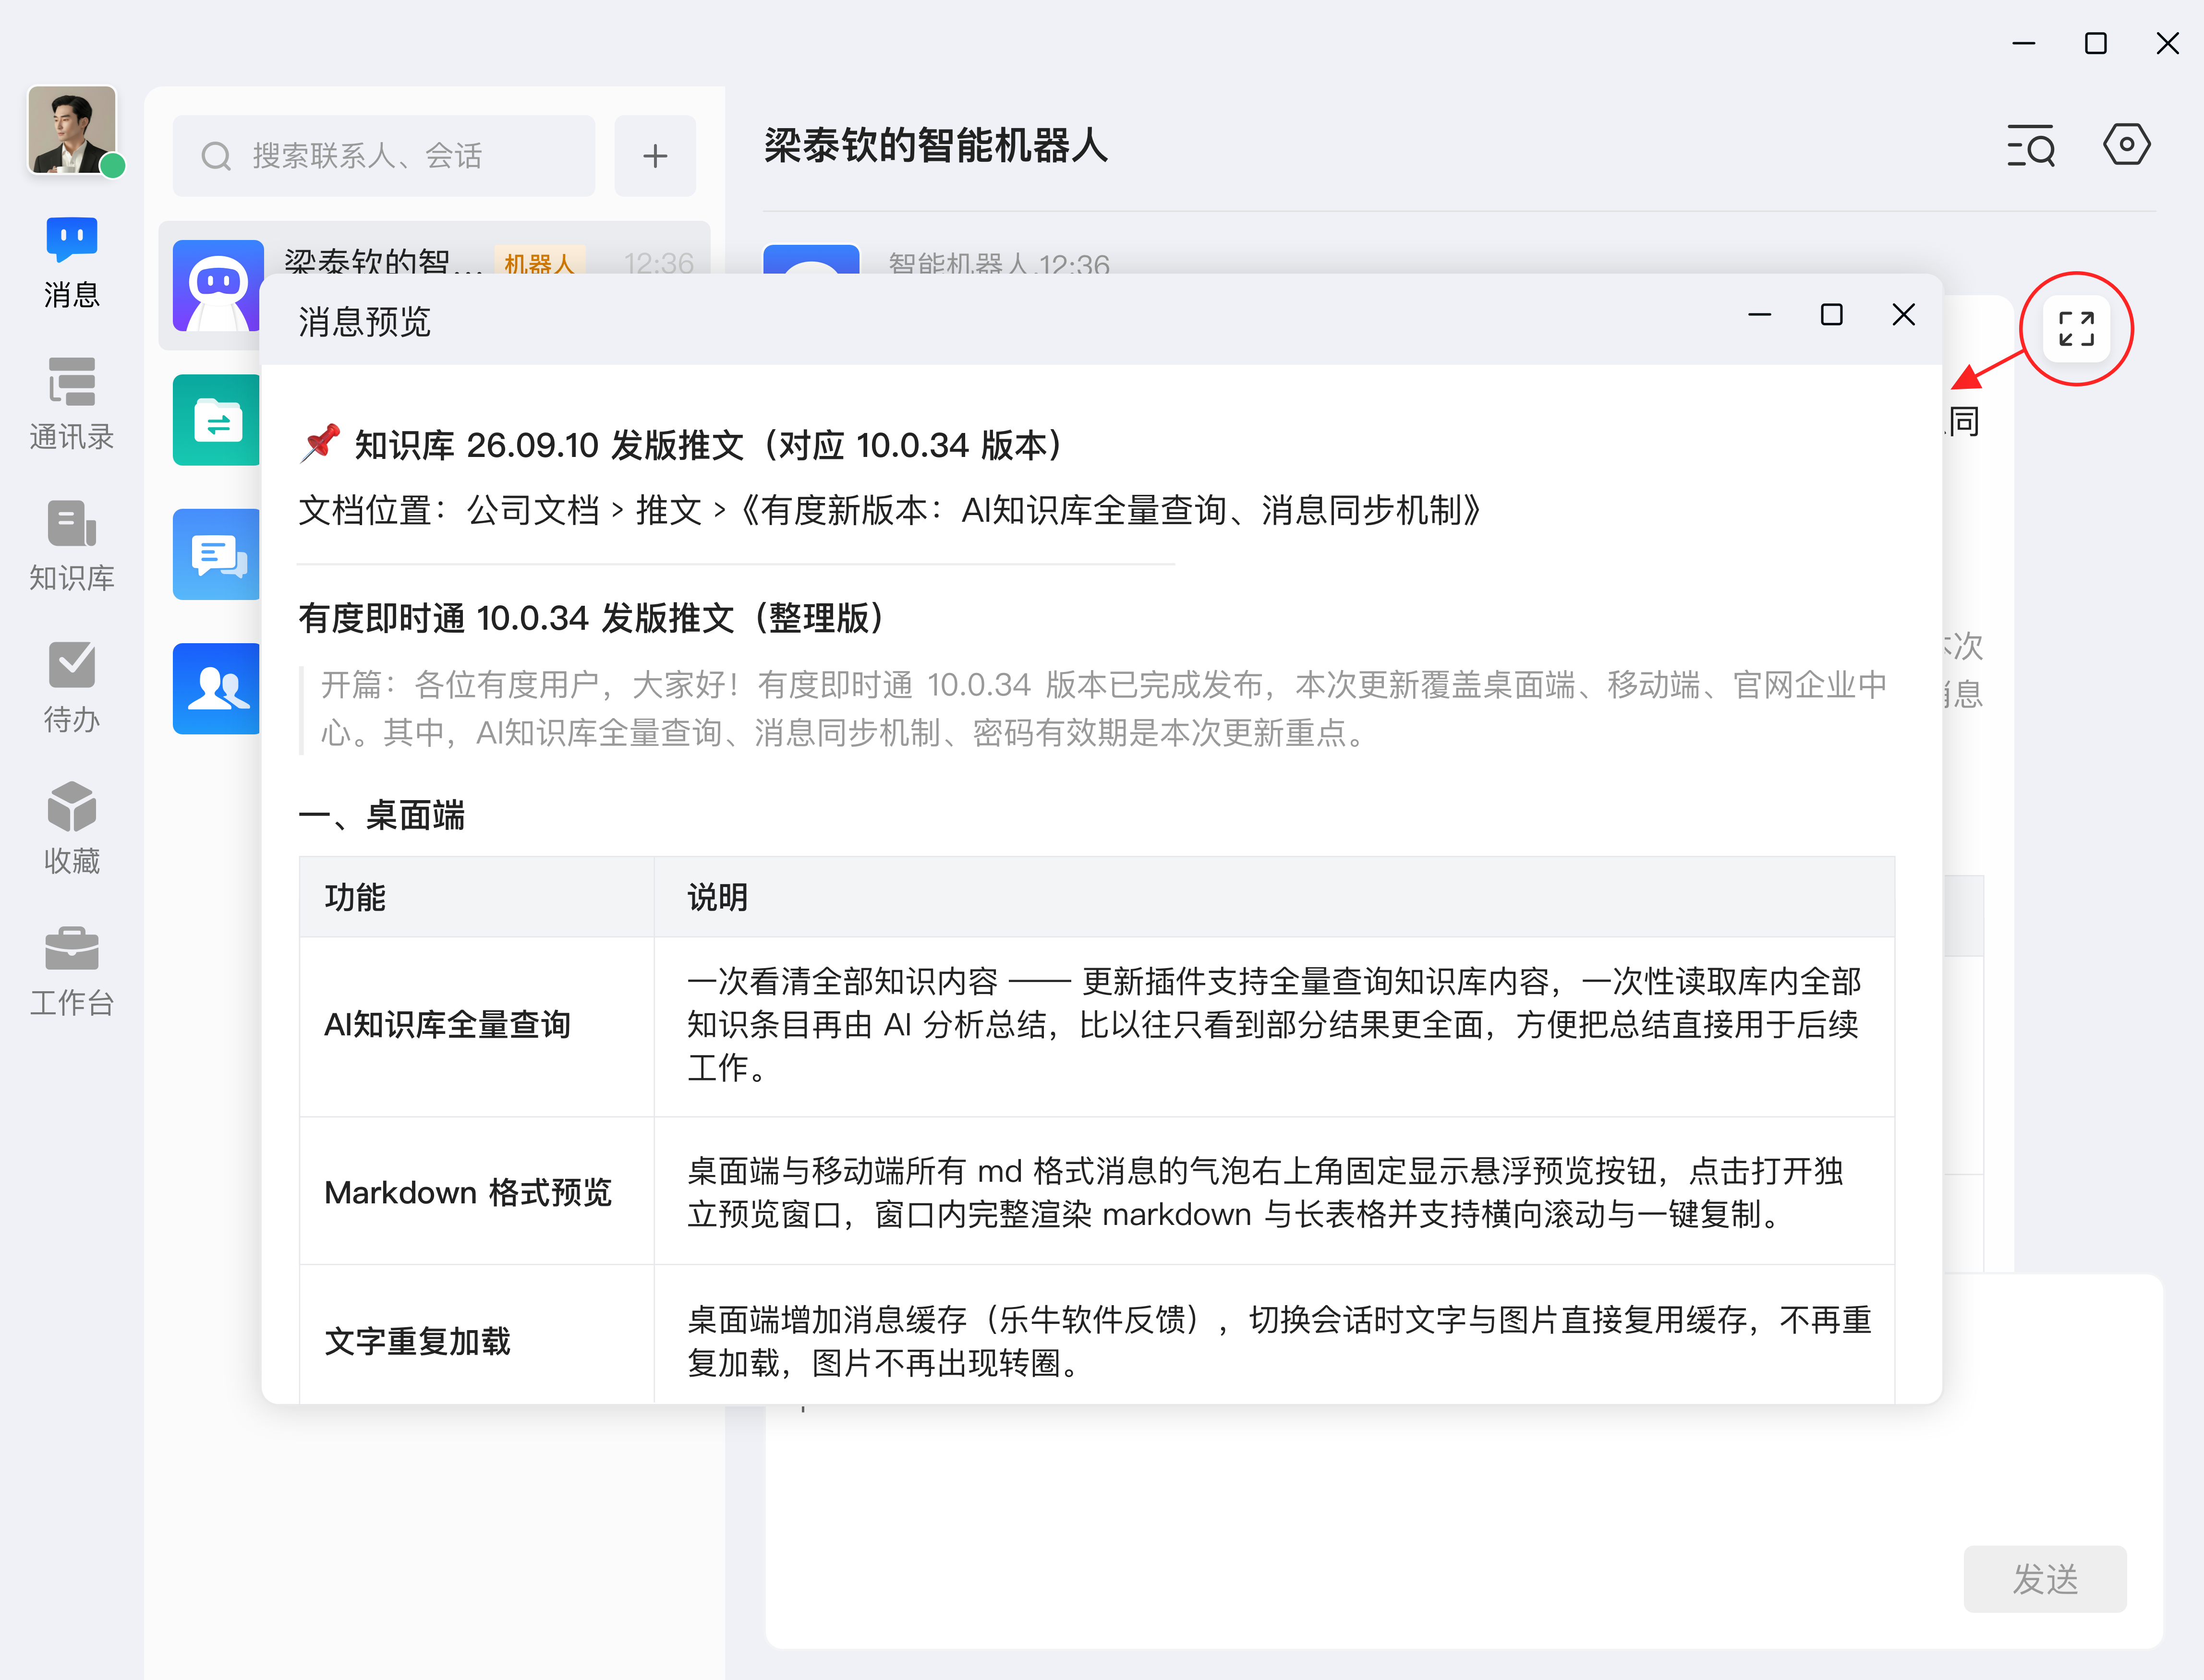
Task: Click the 12:36 conversation timestamp
Action: [x=658, y=263]
